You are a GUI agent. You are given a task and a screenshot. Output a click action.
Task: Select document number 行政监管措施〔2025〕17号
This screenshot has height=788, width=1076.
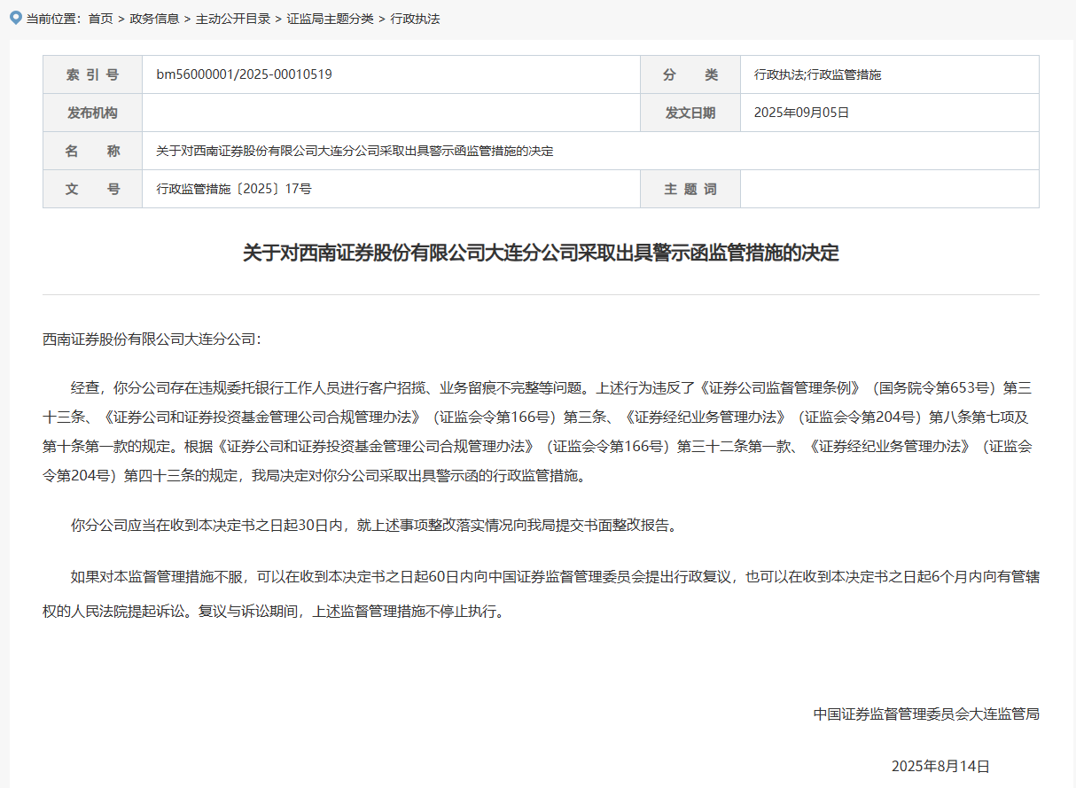(x=234, y=189)
